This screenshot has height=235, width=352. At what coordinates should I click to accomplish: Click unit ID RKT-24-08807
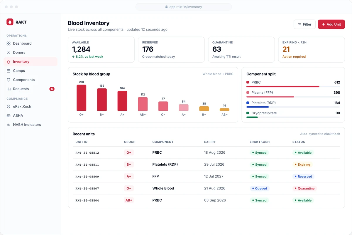[x=87, y=189]
